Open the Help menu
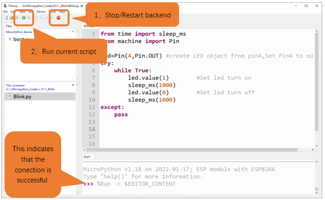Viewport: 325px width, 200px height. (62, 12)
